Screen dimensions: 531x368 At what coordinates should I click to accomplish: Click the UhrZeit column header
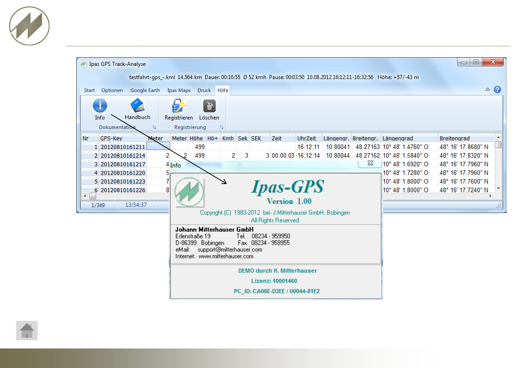(309, 138)
